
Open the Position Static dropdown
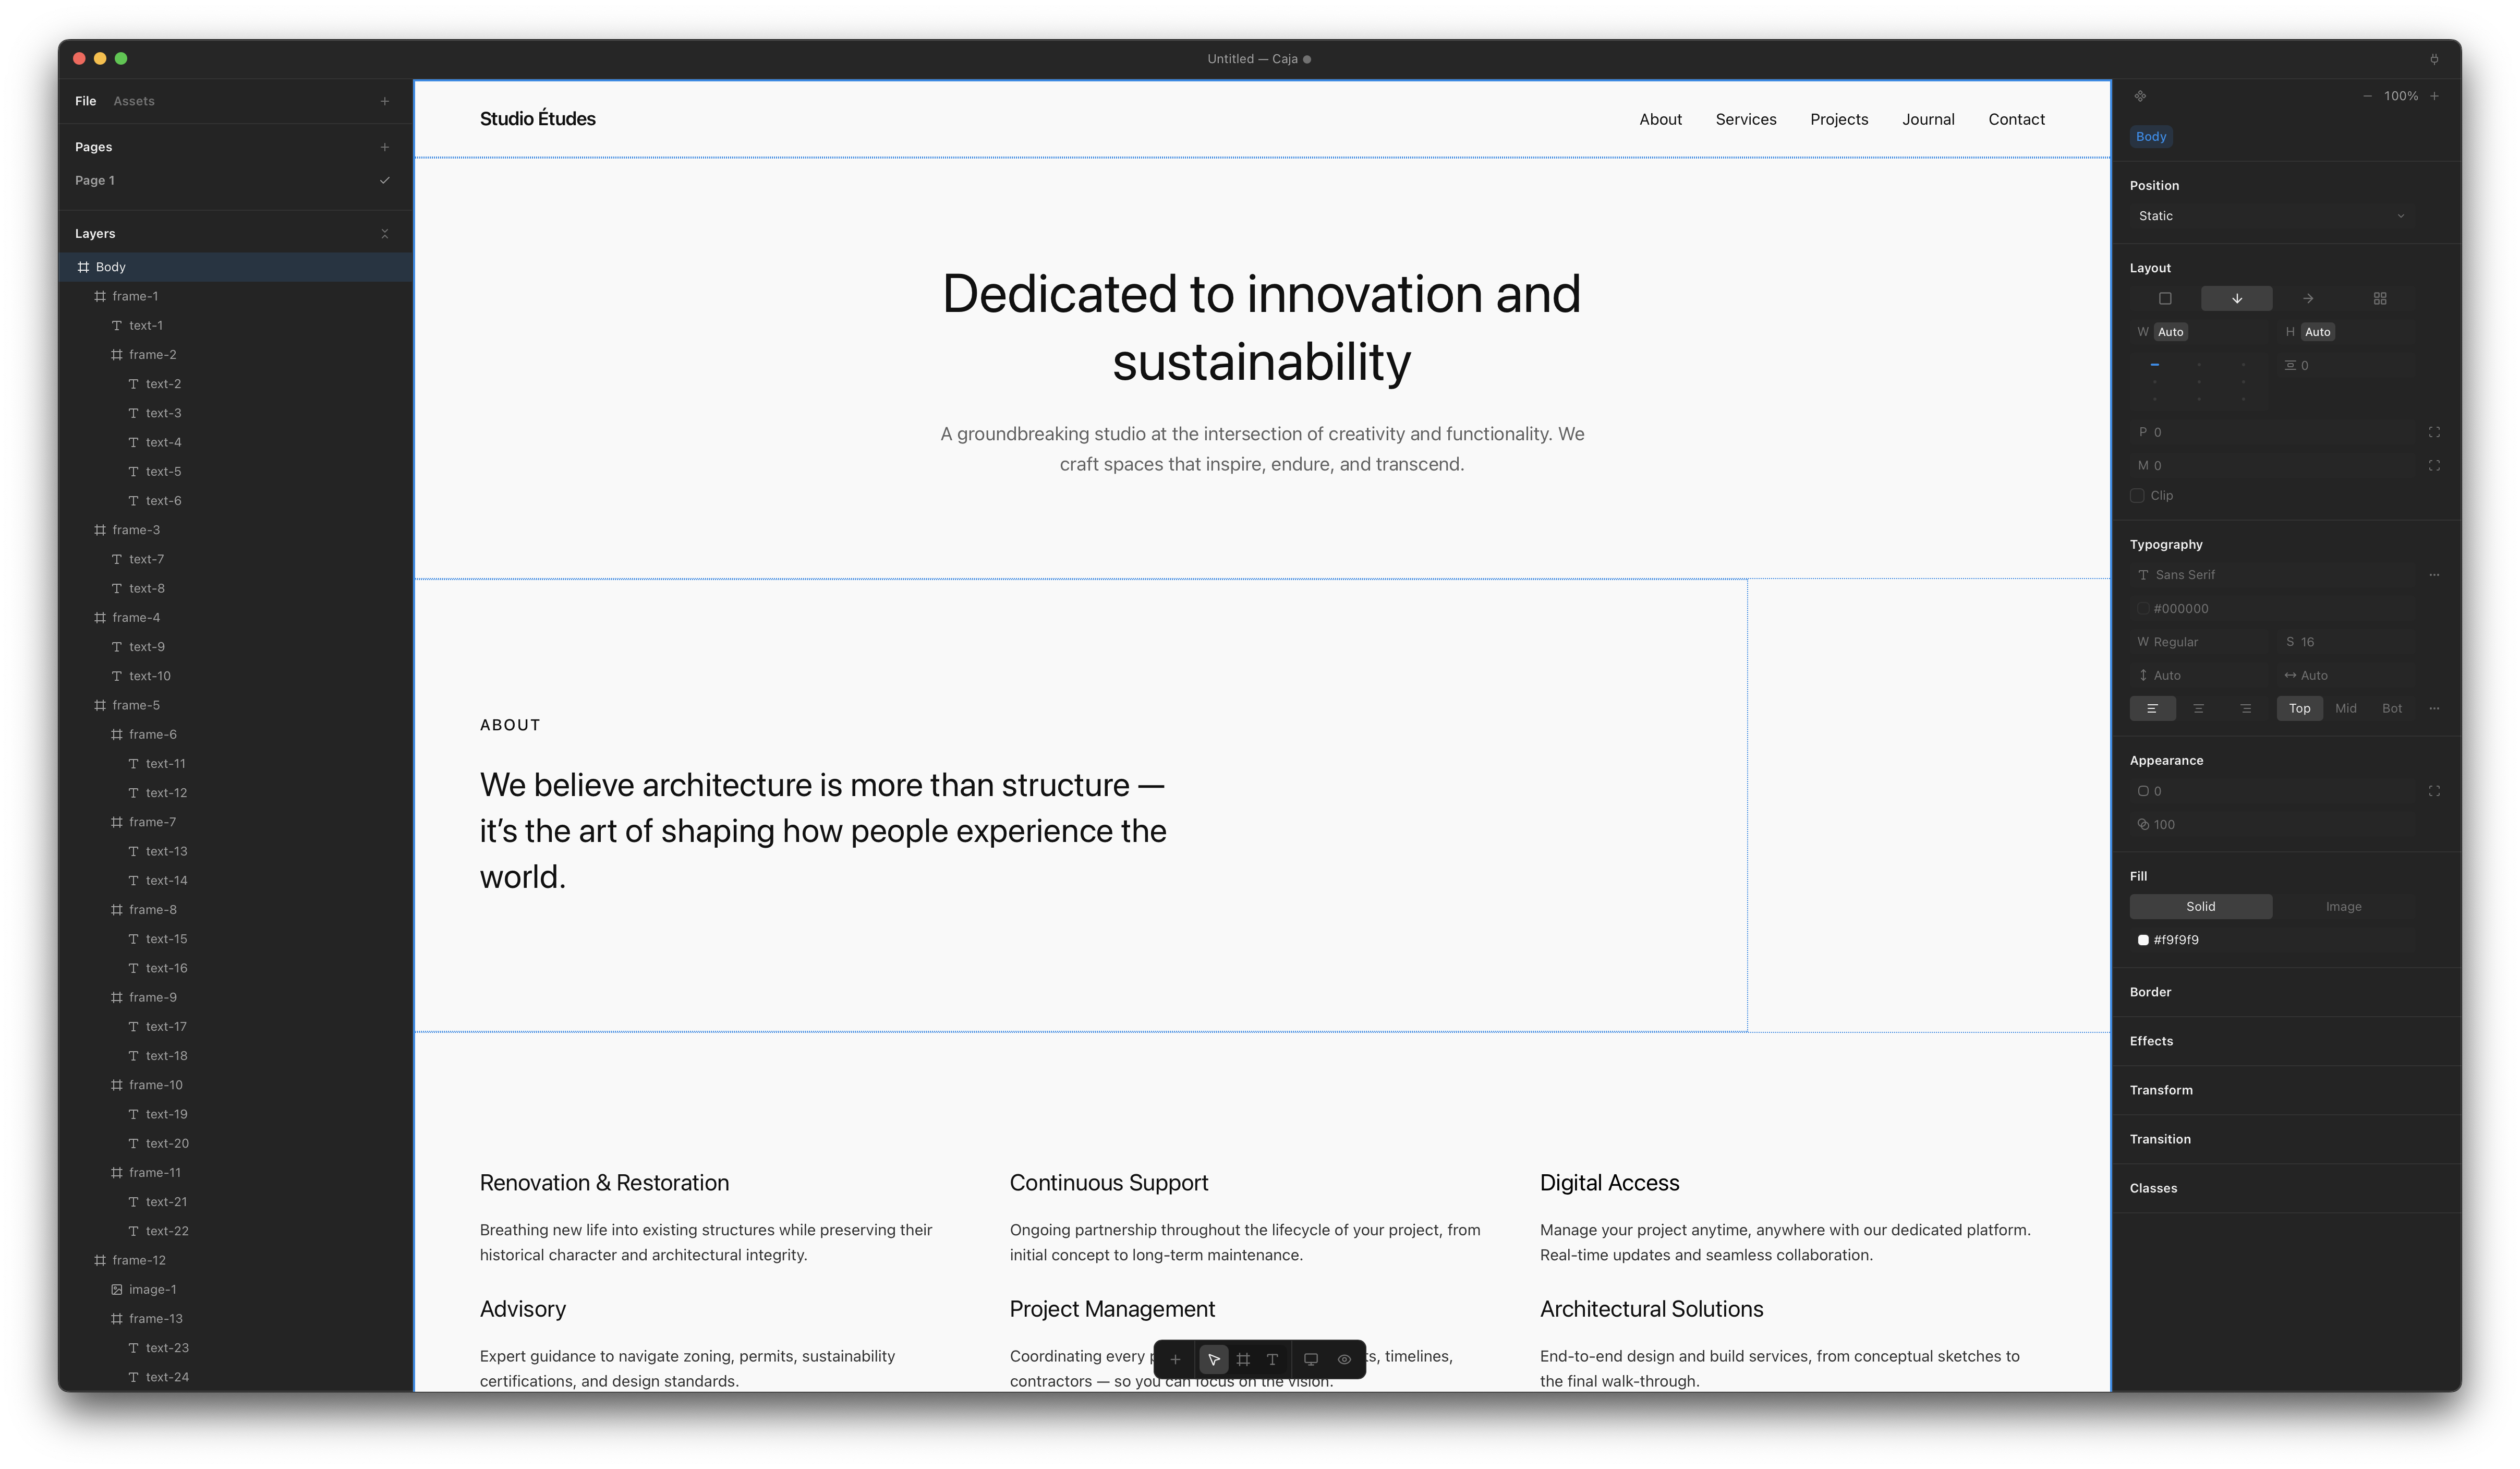pos(2270,216)
